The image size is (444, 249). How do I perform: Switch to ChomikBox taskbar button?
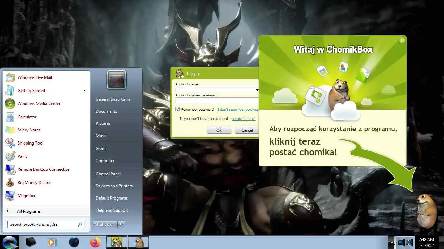click(x=117, y=242)
